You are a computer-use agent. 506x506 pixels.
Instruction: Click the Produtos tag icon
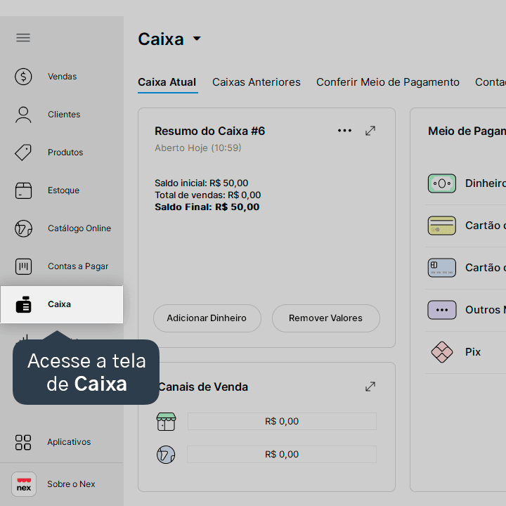coord(23,153)
